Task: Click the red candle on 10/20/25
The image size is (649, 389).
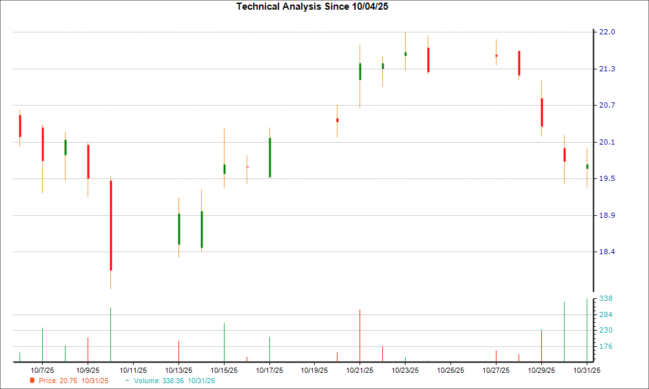Action: coord(337,119)
